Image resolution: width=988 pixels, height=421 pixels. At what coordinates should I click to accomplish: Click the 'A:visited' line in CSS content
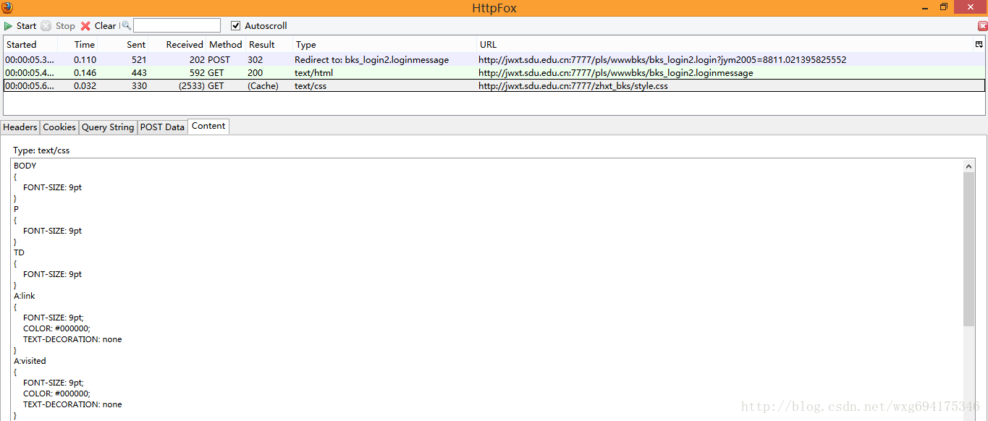point(30,361)
